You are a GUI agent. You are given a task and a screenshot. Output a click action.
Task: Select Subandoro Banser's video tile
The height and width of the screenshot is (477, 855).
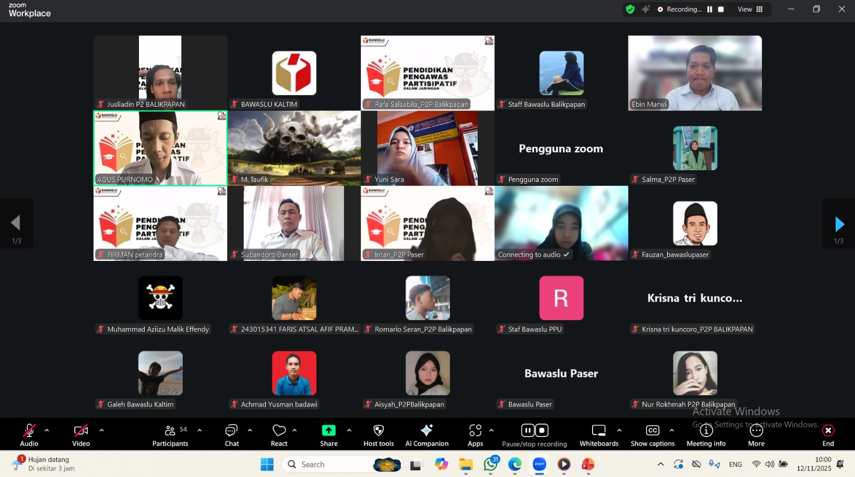(294, 223)
